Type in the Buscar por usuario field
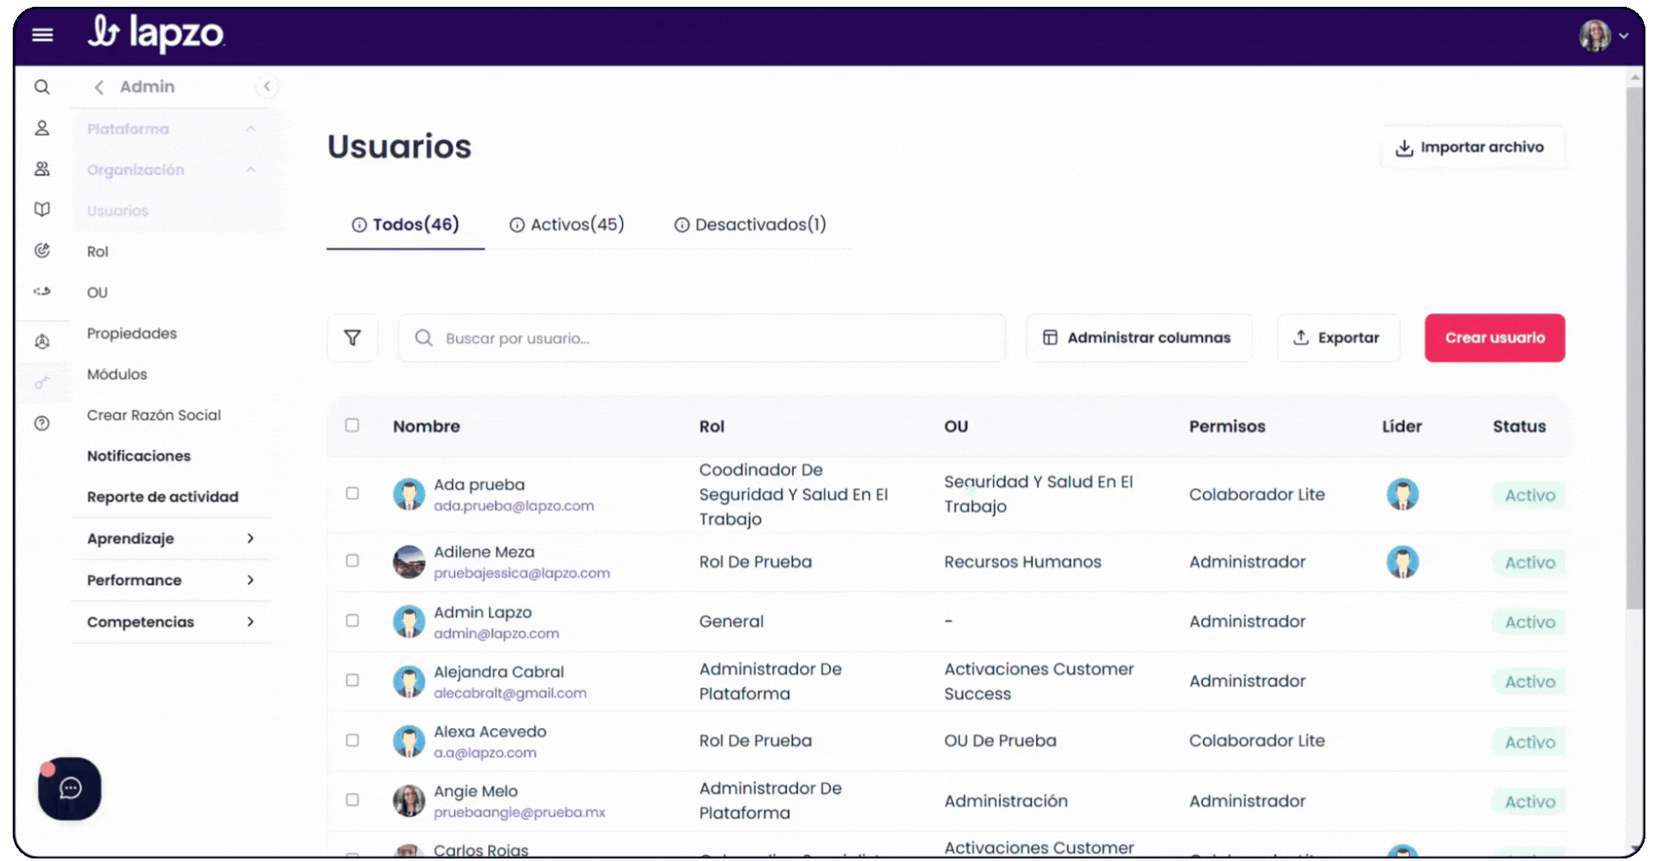 [702, 338]
